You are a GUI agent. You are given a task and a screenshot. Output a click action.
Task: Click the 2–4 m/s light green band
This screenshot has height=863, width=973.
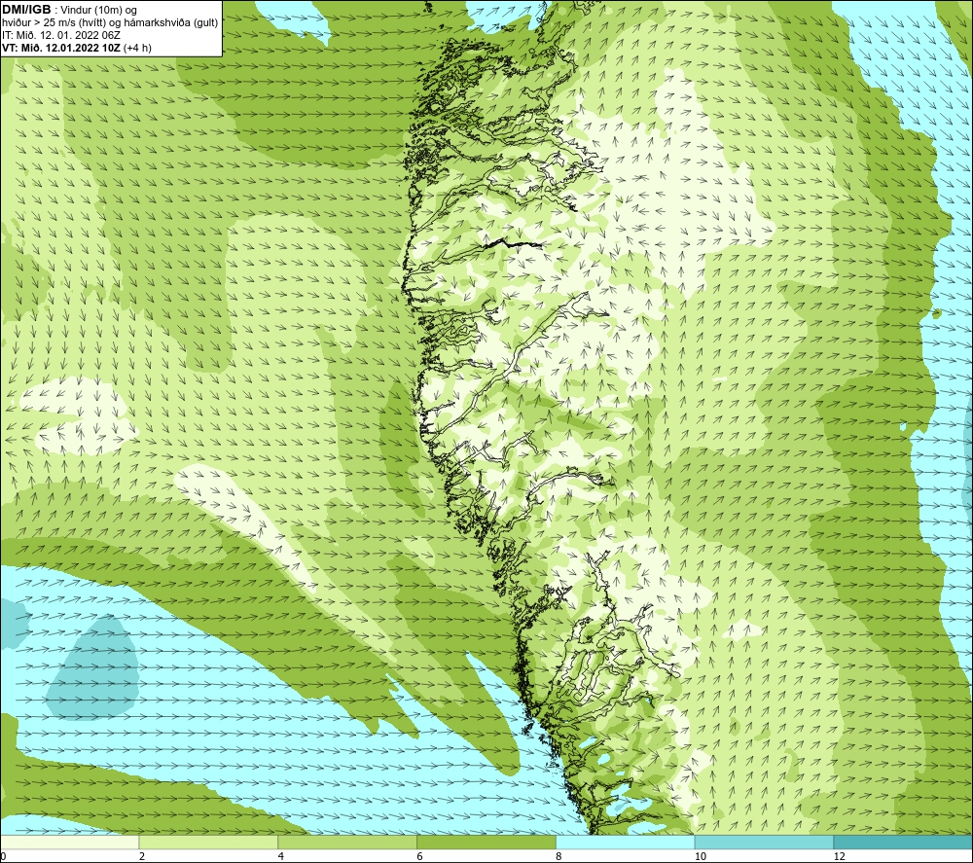(x=208, y=842)
